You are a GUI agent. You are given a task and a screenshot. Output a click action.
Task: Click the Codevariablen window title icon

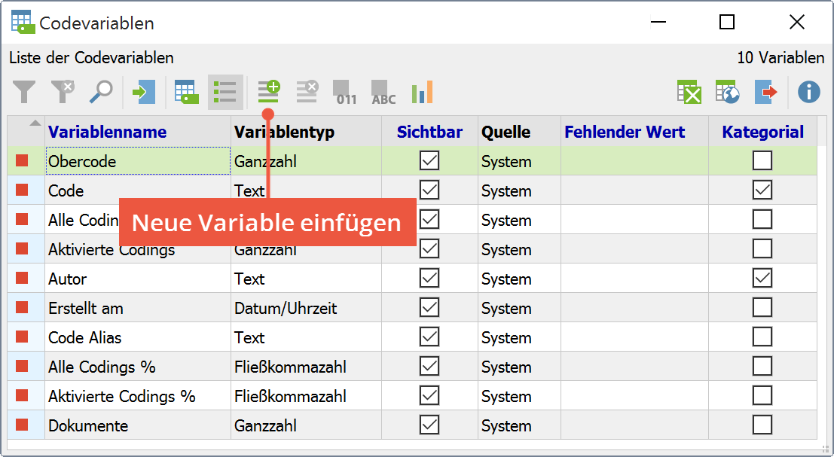click(x=23, y=23)
